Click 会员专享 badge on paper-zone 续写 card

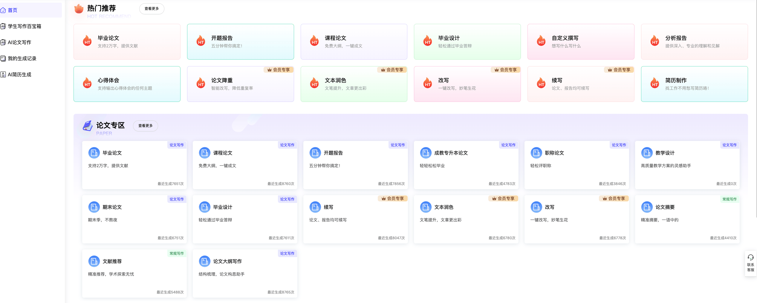(393, 198)
